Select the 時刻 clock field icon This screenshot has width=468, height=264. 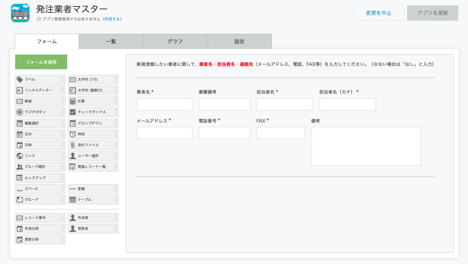[73, 134]
